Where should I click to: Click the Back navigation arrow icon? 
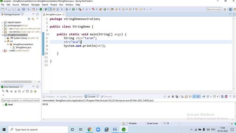click(x=141, y=9)
